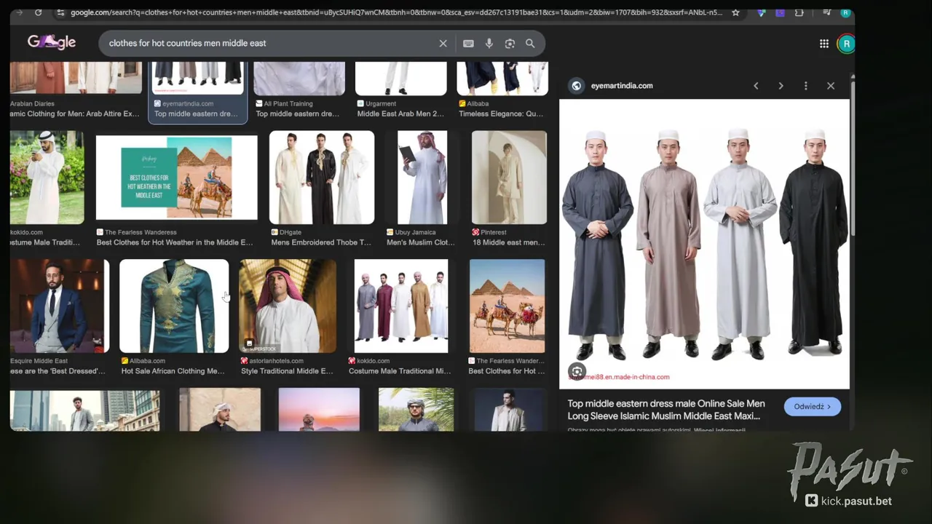Open Alibaba.com African clothing thumbnail
Image resolution: width=932 pixels, height=524 pixels.
[x=174, y=306]
